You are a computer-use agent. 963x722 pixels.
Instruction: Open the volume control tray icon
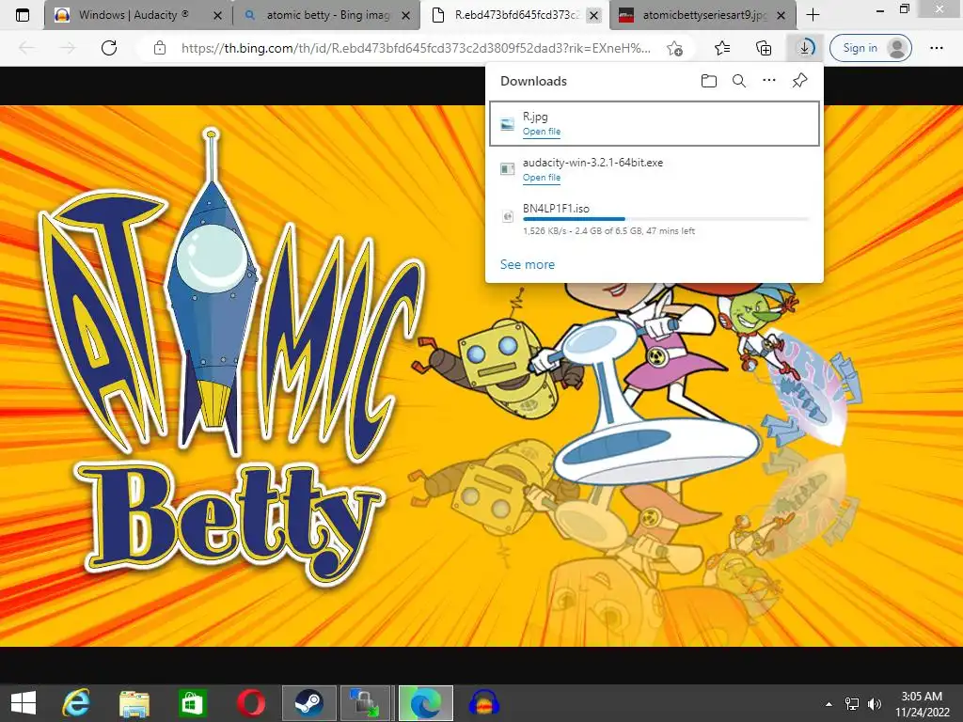[x=875, y=703]
